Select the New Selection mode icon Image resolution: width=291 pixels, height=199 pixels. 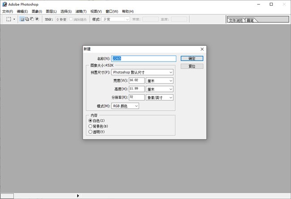click(22, 19)
